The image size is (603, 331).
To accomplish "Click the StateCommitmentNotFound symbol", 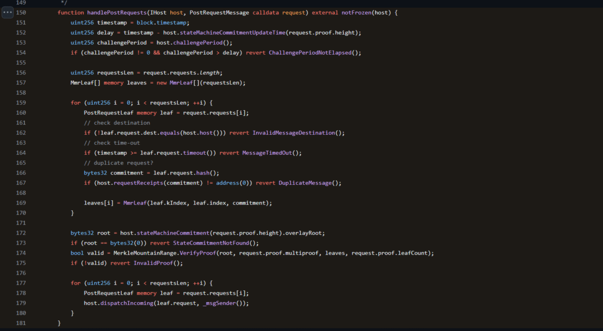I will click(207, 243).
